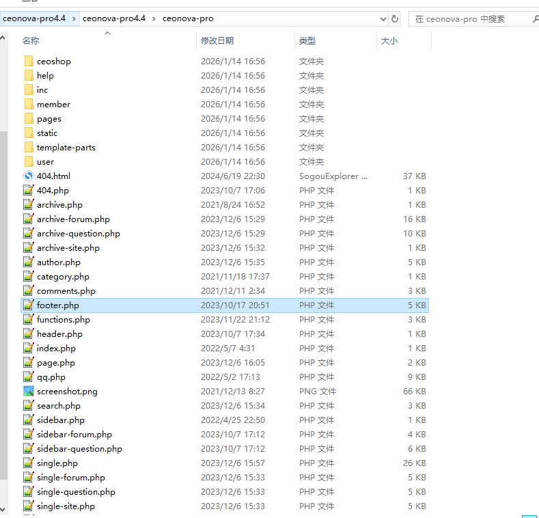
Task: Go to second ceonova-pro4.4 breadcrumb
Action: coord(114,18)
